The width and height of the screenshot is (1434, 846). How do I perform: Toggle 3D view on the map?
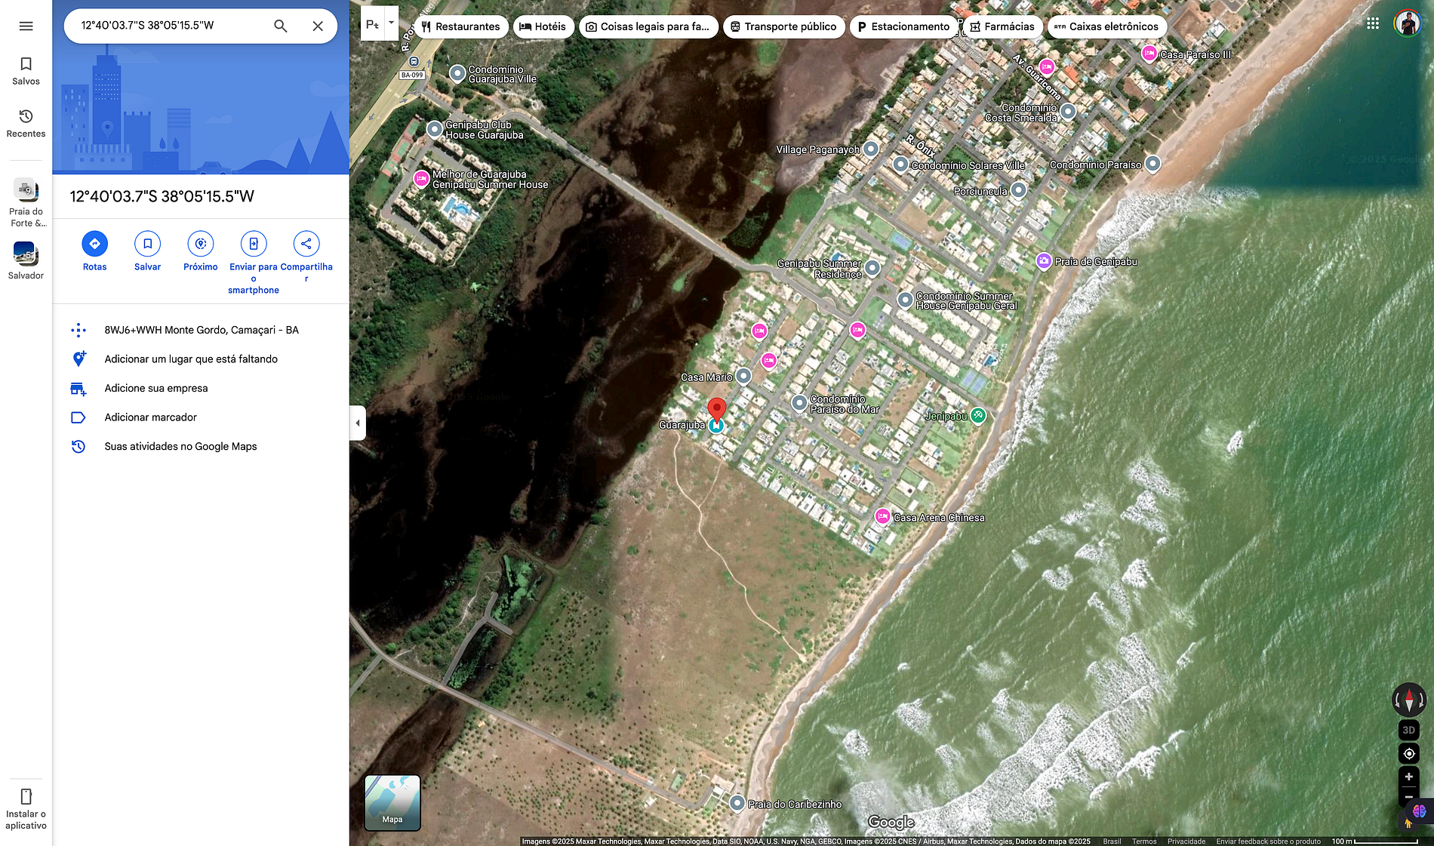(1408, 730)
